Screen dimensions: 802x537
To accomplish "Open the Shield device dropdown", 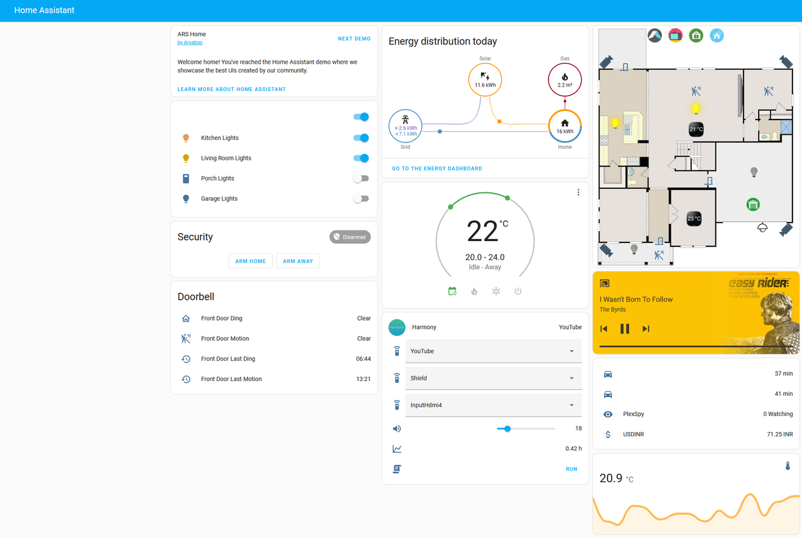I will pyautogui.click(x=494, y=378).
